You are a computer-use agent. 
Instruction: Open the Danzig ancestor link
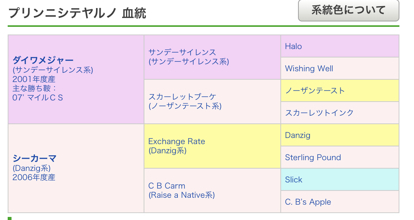point(298,135)
